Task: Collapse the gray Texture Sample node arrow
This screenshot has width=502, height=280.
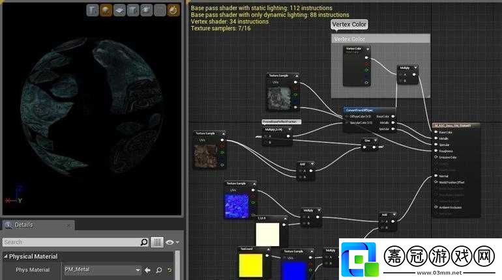Action: (x=297, y=76)
